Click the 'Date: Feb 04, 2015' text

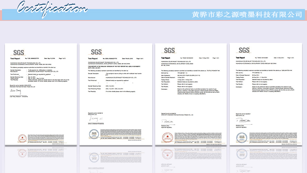(x=127, y=58)
